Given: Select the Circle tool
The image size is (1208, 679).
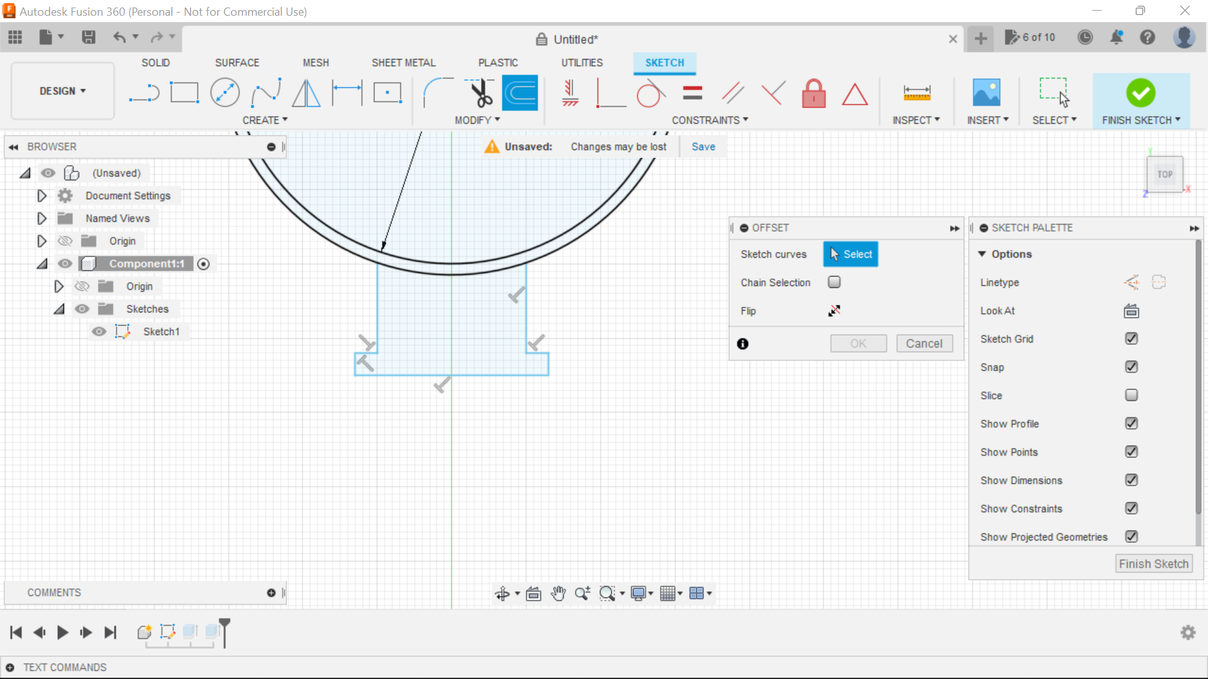Looking at the screenshot, I should (225, 92).
